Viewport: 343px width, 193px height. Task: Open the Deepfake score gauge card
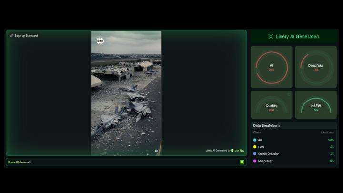[316, 67]
